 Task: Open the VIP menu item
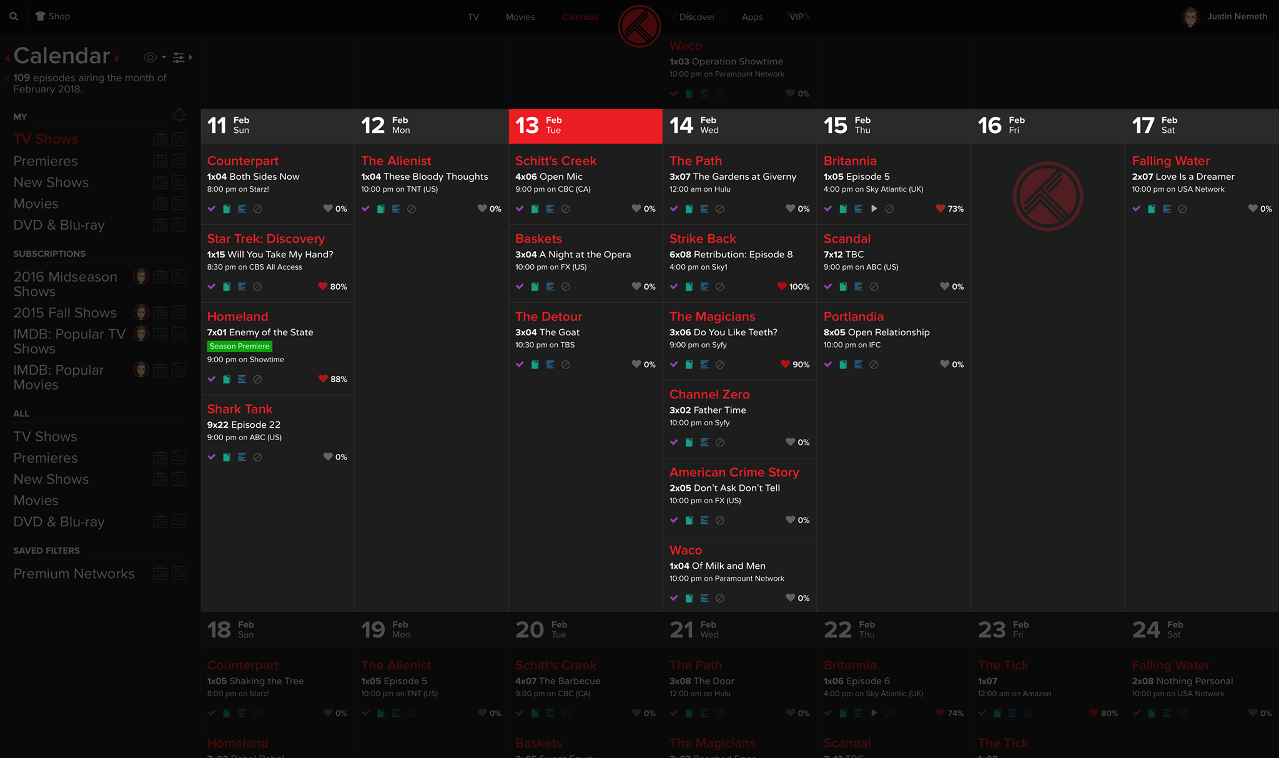(x=796, y=17)
